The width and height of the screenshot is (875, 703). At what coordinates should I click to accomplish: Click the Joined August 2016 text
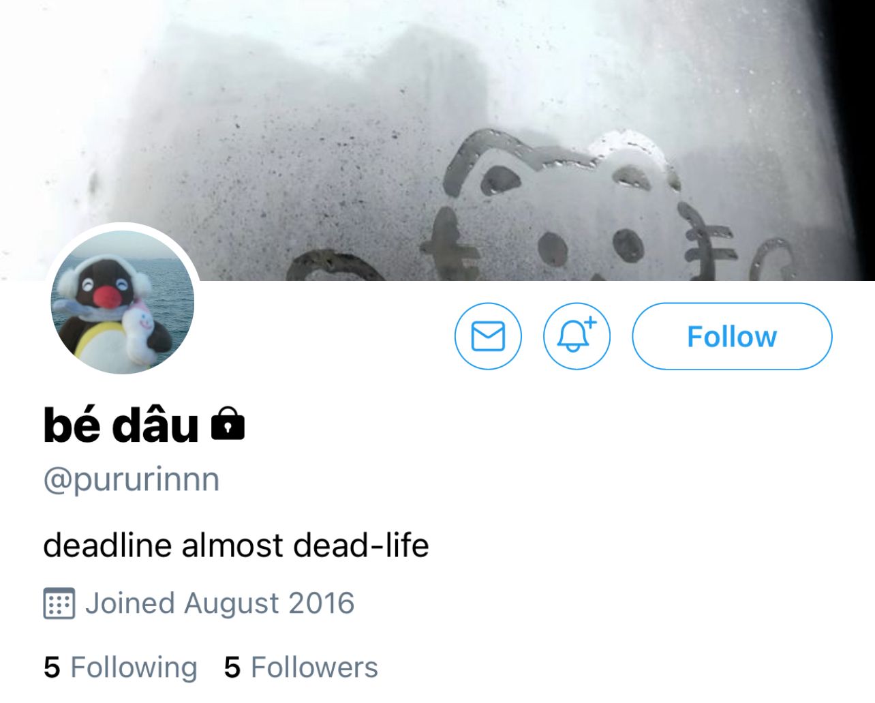[x=219, y=603]
